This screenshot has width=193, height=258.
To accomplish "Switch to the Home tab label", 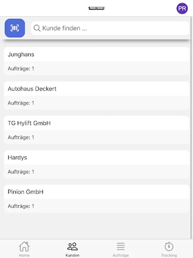I will (24, 255).
